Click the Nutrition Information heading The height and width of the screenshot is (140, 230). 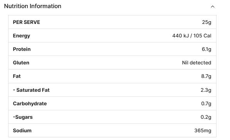coord(33,6)
